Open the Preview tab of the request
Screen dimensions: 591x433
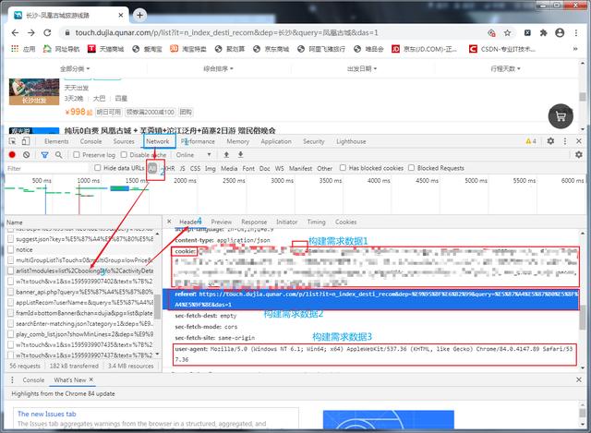(x=222, y=222)
